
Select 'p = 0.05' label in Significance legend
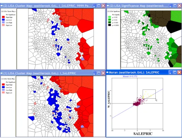pyautogui.click(x=115, y=17)
